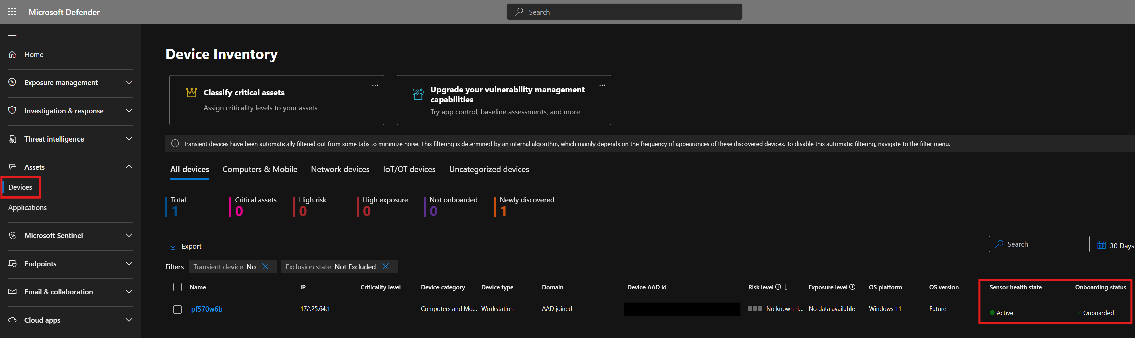Viewport: 1135px width, 338px height.
Task: Open the app launcher waffle icon
Action: 12,12
